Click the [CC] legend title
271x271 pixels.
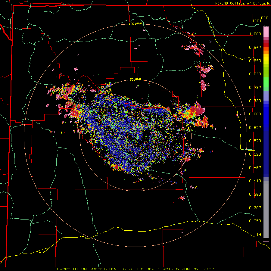coord(257,21)
